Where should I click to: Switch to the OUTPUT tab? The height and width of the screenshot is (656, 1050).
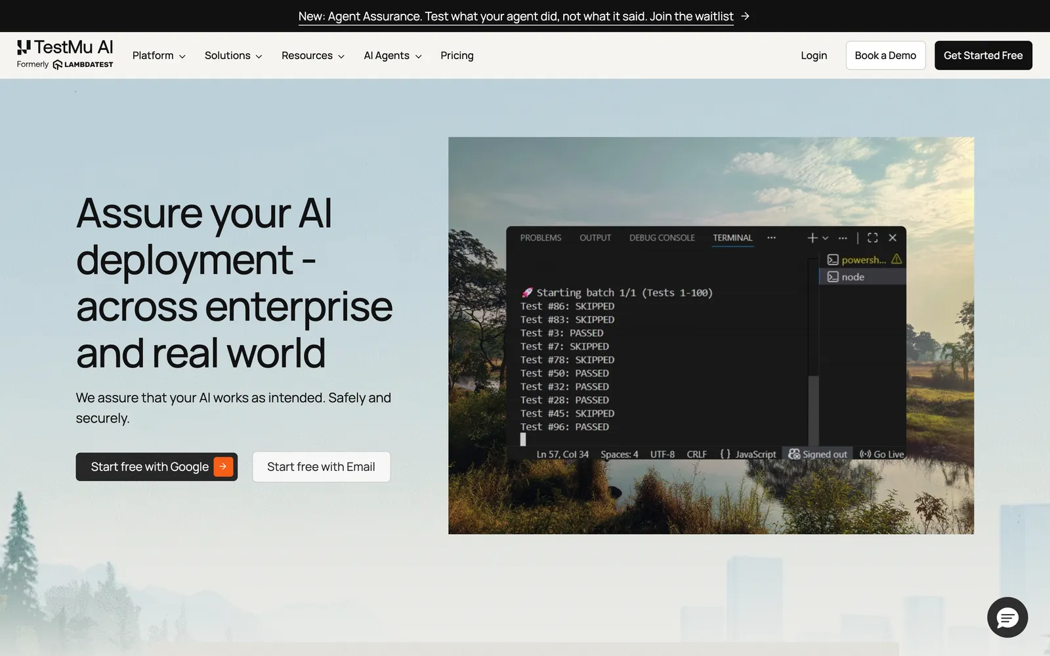click(595, 237)
